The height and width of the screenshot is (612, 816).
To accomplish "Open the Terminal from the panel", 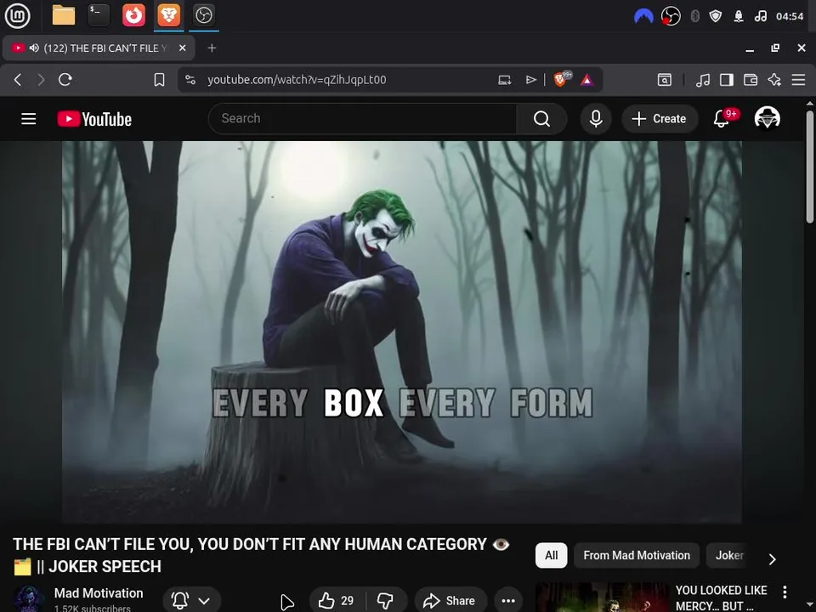I will tap(99, 15).
